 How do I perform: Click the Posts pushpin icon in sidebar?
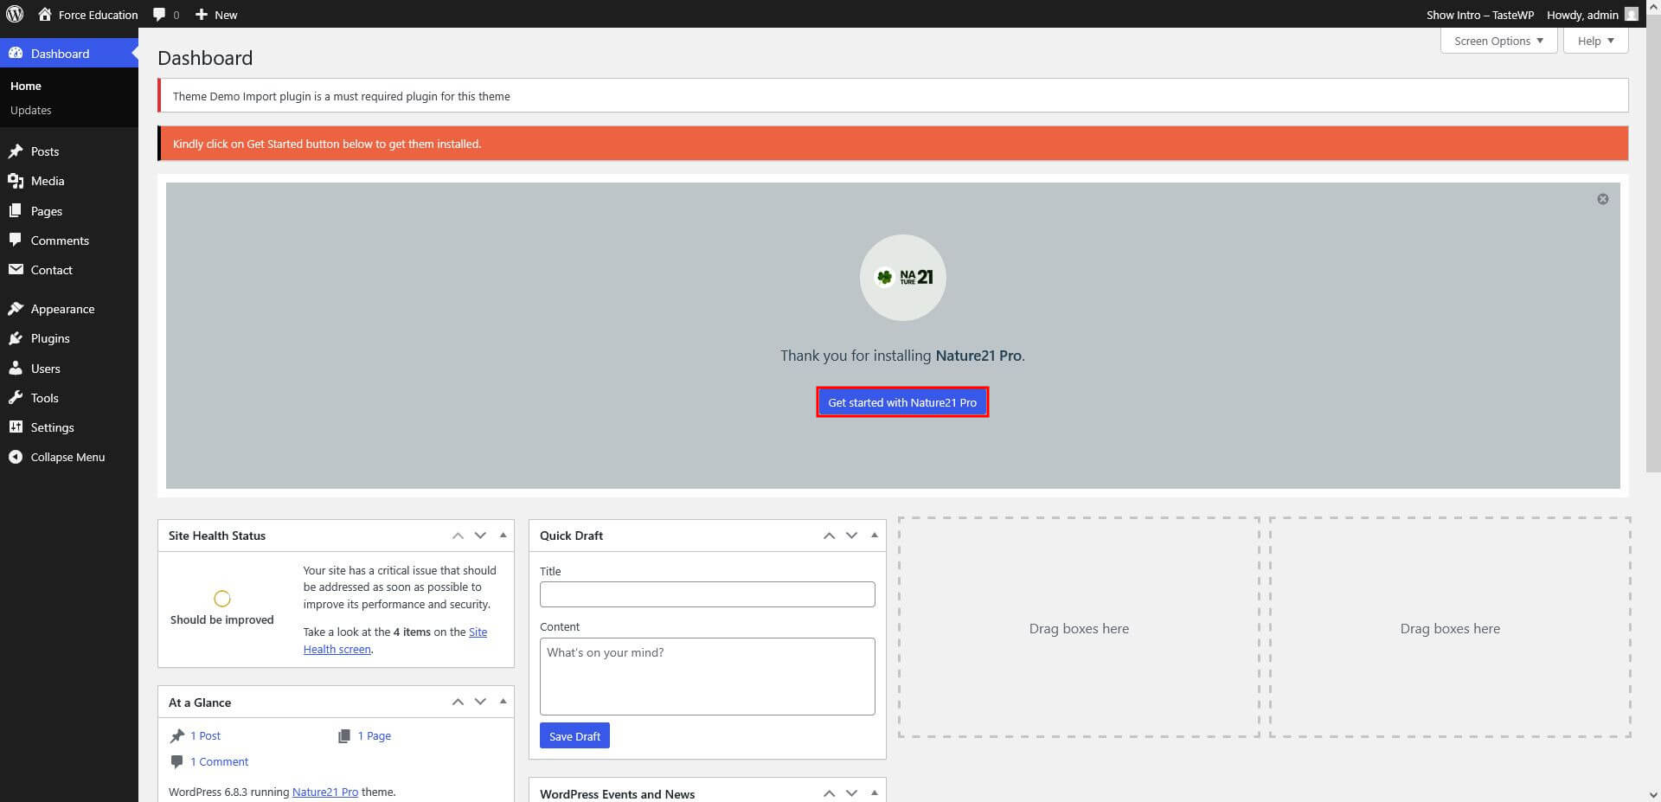click(16, 151)
